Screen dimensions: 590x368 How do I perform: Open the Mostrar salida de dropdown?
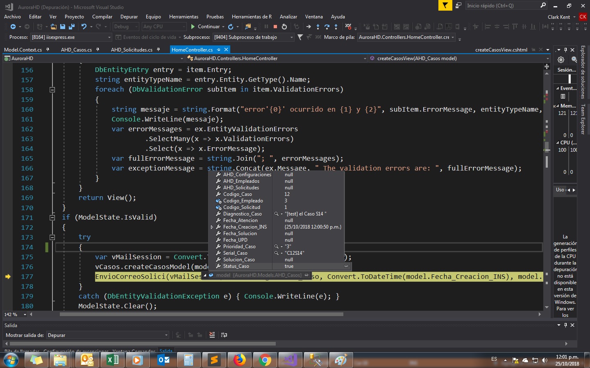(x=166, y=335)
